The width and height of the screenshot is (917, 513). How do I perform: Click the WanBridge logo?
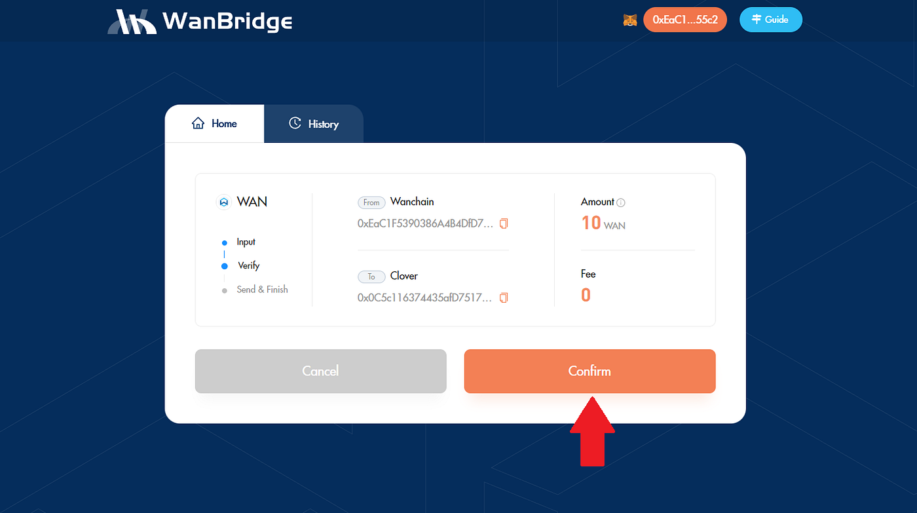[200, 21]
